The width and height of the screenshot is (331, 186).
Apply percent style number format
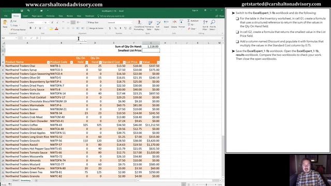point(115,28)
